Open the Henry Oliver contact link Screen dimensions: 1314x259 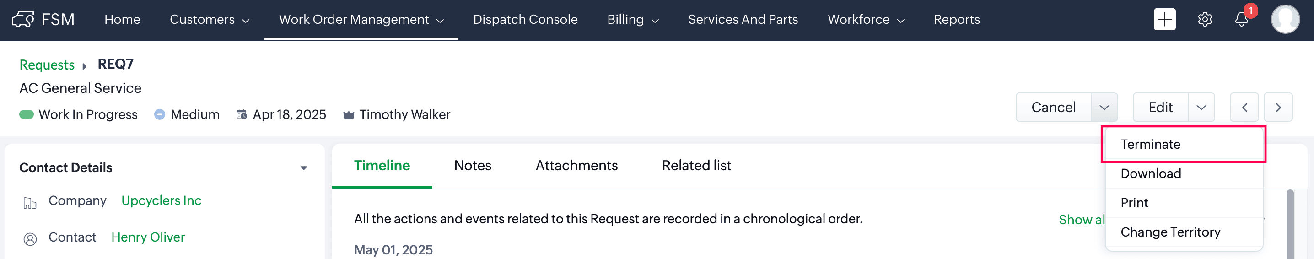148,237
